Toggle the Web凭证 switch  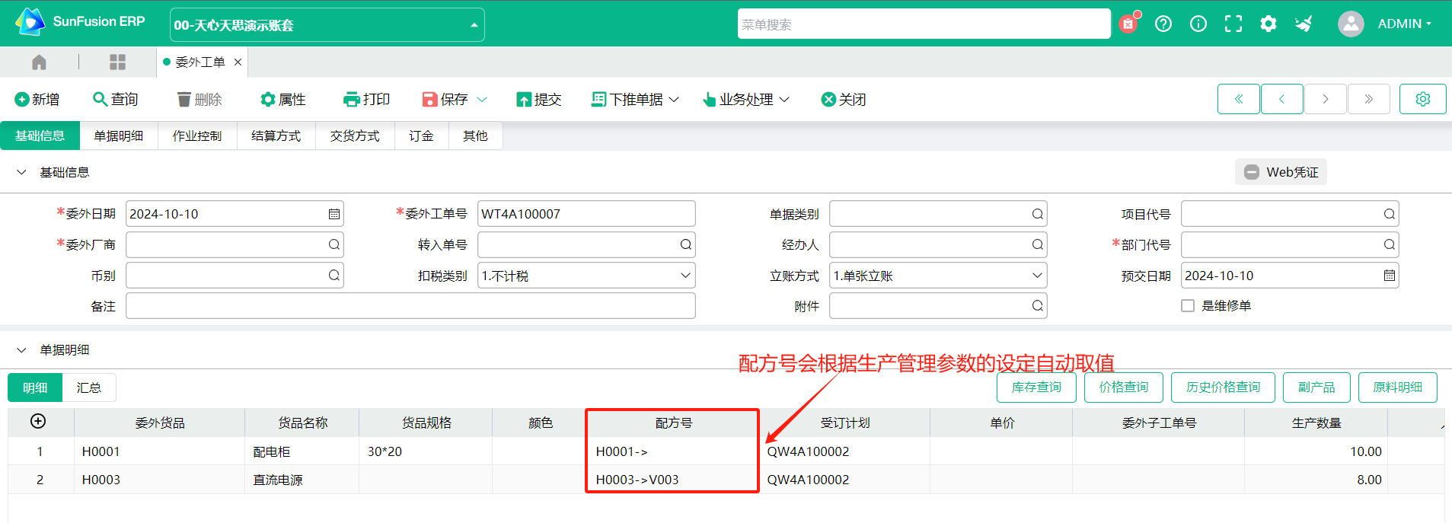click(1251, 172)
